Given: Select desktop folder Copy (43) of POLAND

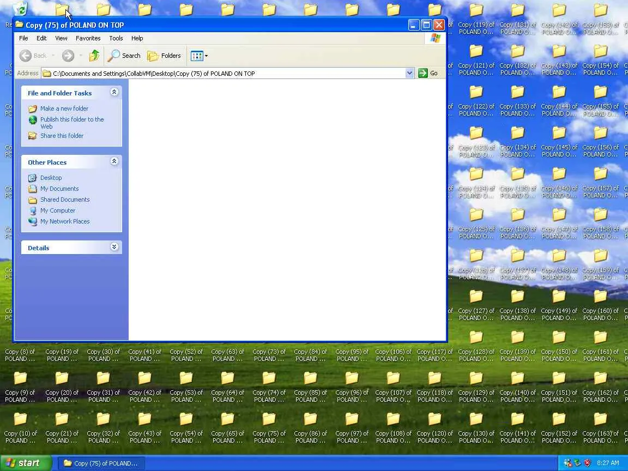Looking at the screenshot, I should pyautogui.click(x=144, y=428).
